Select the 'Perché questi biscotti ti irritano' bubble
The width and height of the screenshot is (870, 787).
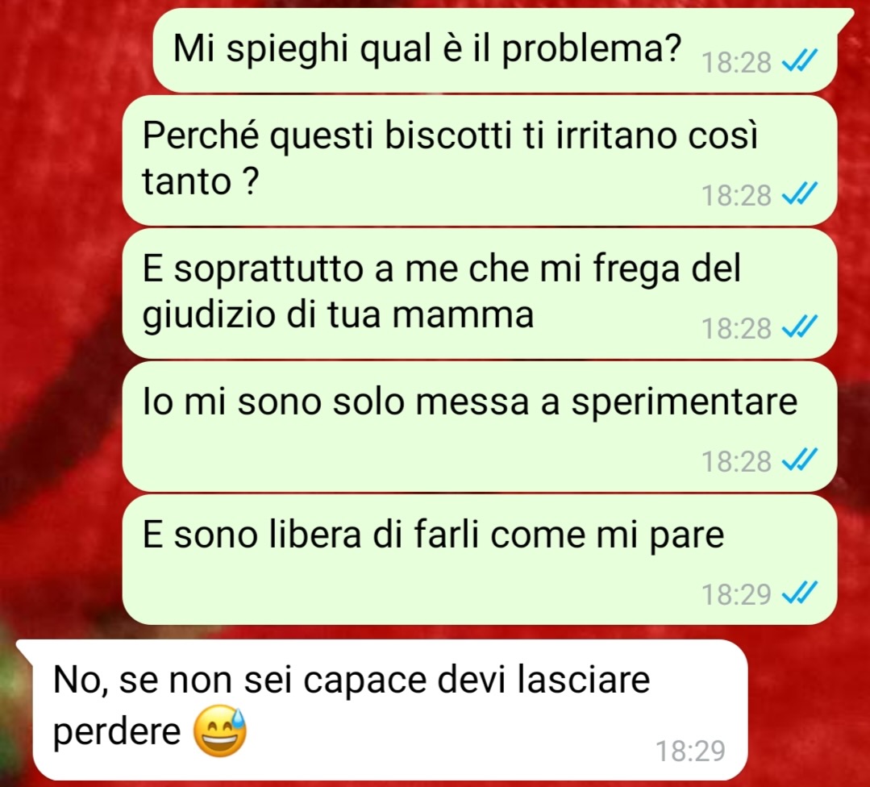[480, 160]
